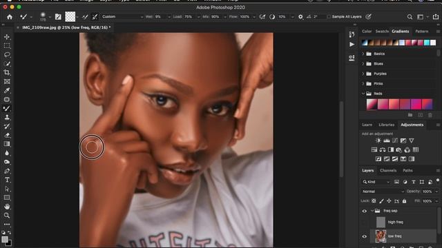Collapse the freq sep layer group

pos(372,211)
